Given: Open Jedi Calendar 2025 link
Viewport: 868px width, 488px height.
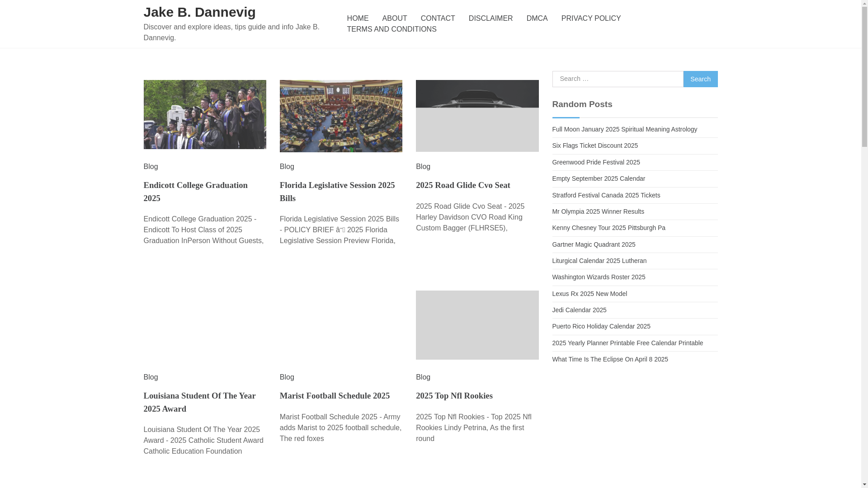Looking at the screenshot, I should pos(580,310).
